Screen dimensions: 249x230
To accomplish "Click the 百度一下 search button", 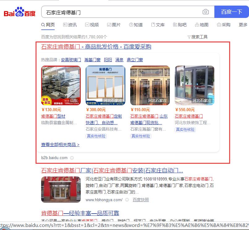I will pos(232,12).
